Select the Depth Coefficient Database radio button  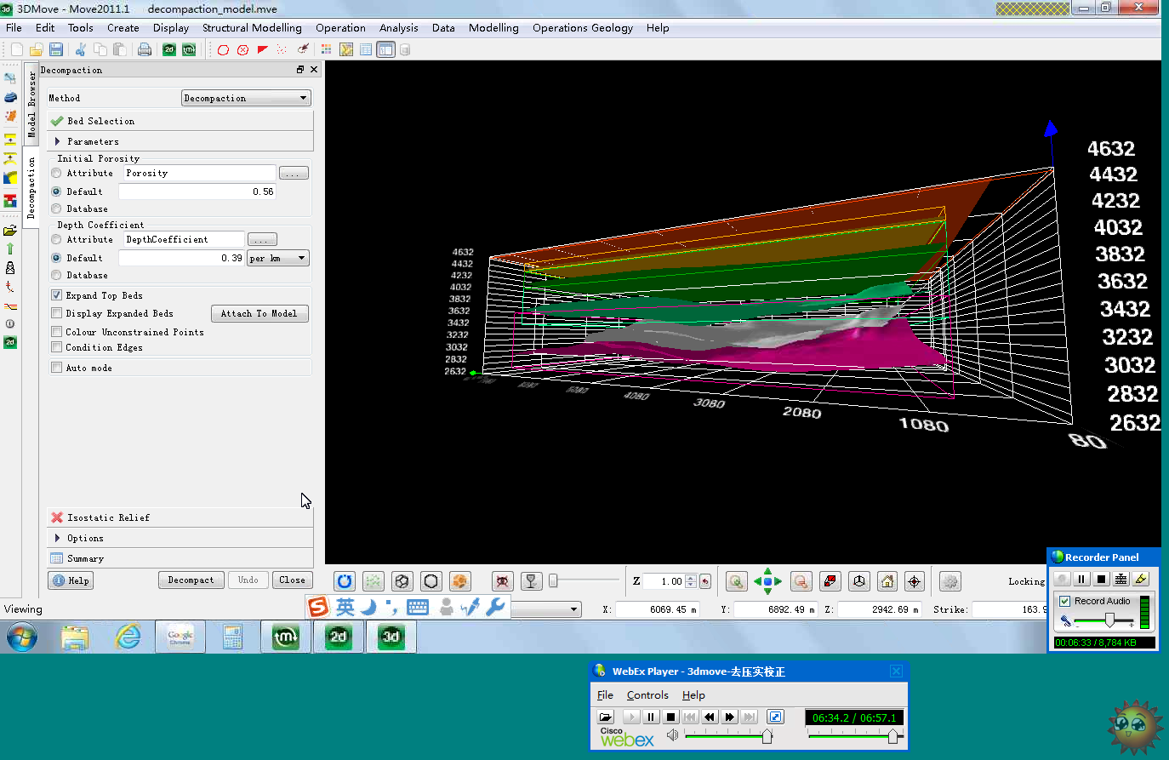[56, 275]
